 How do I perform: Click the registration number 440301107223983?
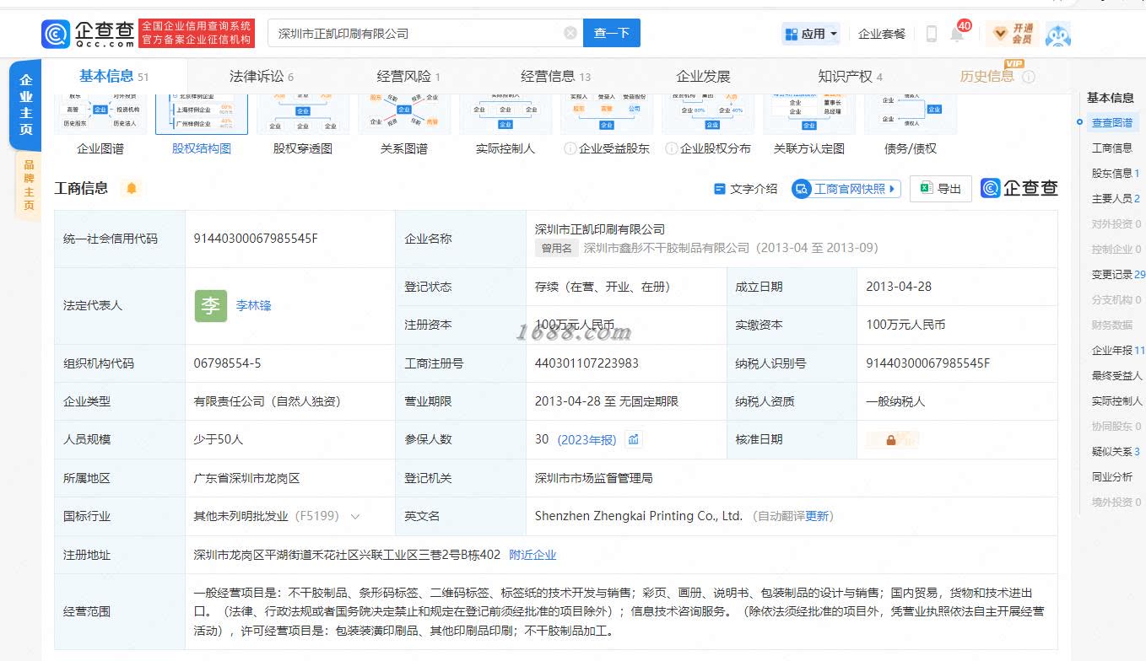[587, 363]
